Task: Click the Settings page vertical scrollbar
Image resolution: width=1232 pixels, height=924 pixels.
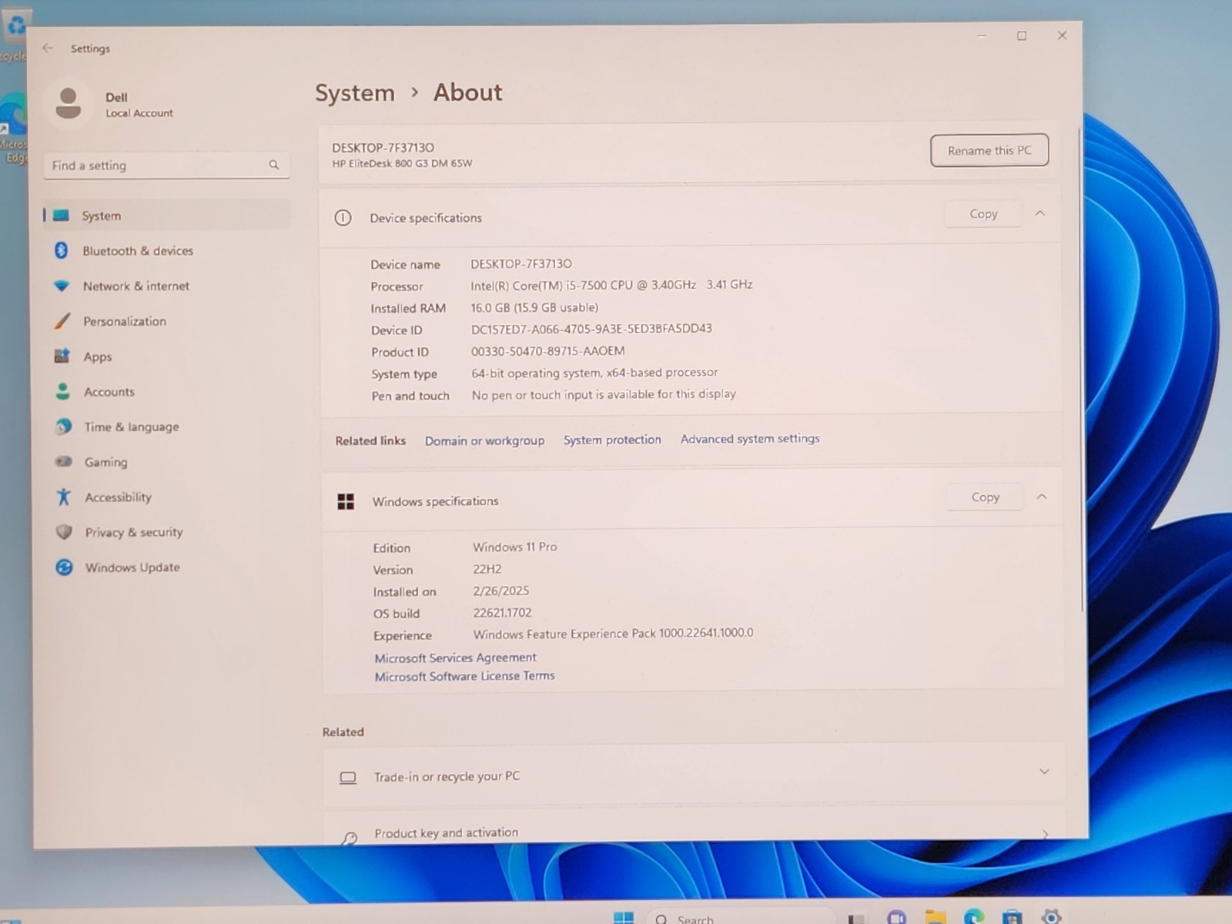Action: click(1081, 370)
